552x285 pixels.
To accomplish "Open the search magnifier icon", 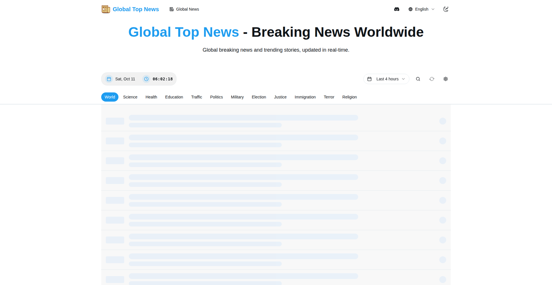I will pyautogui.click(x=418, y=79).
